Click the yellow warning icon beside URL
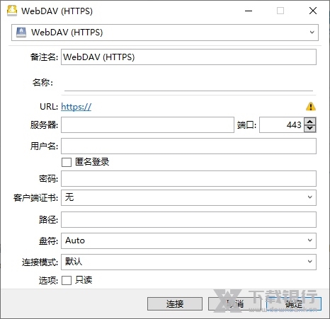 [311, 107]
